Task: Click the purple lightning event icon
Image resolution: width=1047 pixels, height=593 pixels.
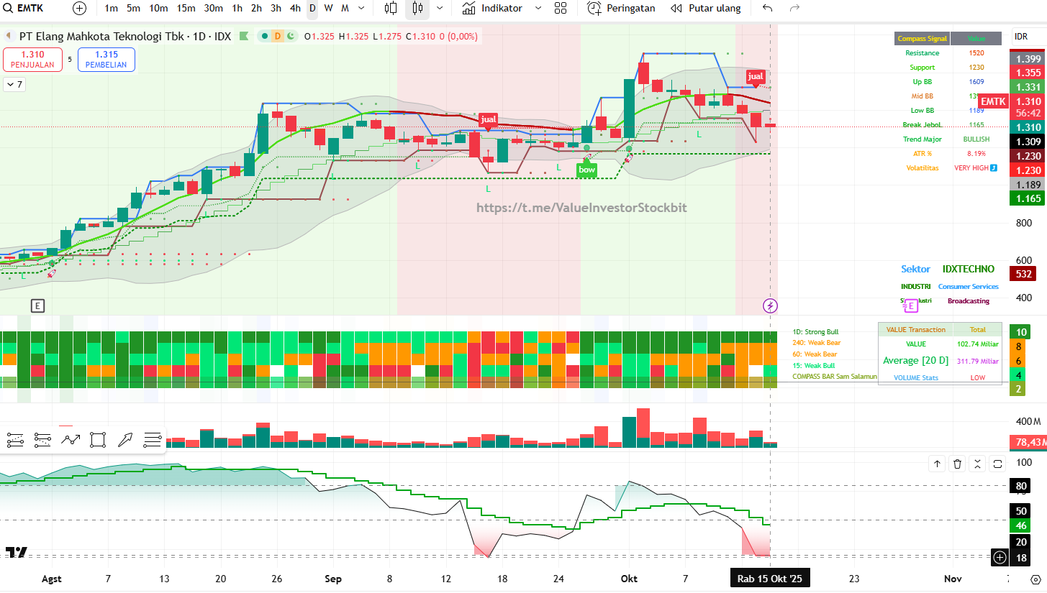Action: [770, 305]
